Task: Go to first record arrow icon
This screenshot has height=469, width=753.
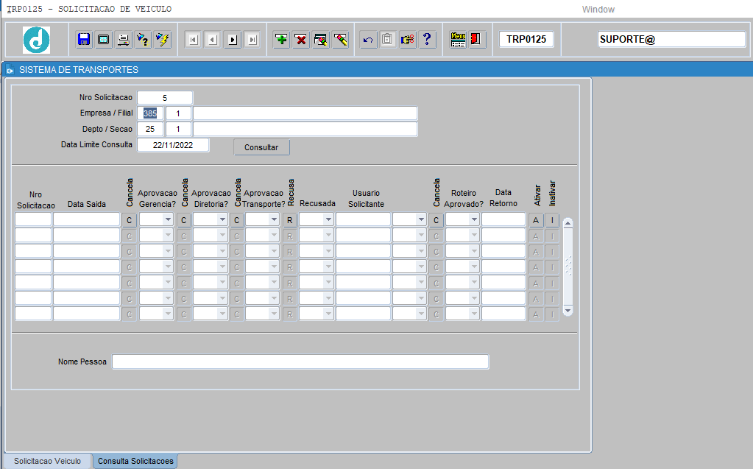Action: pyautogui.click(x=193, y=40)
